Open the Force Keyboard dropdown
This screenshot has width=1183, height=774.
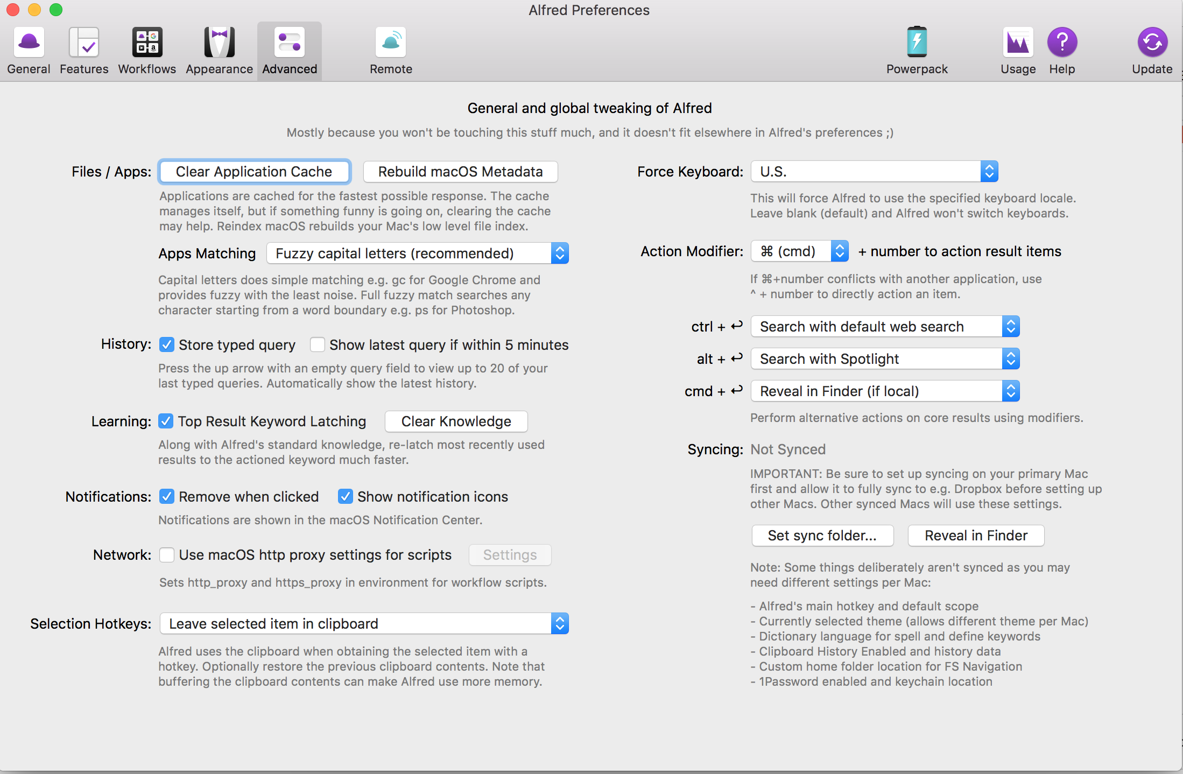[875, 171]
